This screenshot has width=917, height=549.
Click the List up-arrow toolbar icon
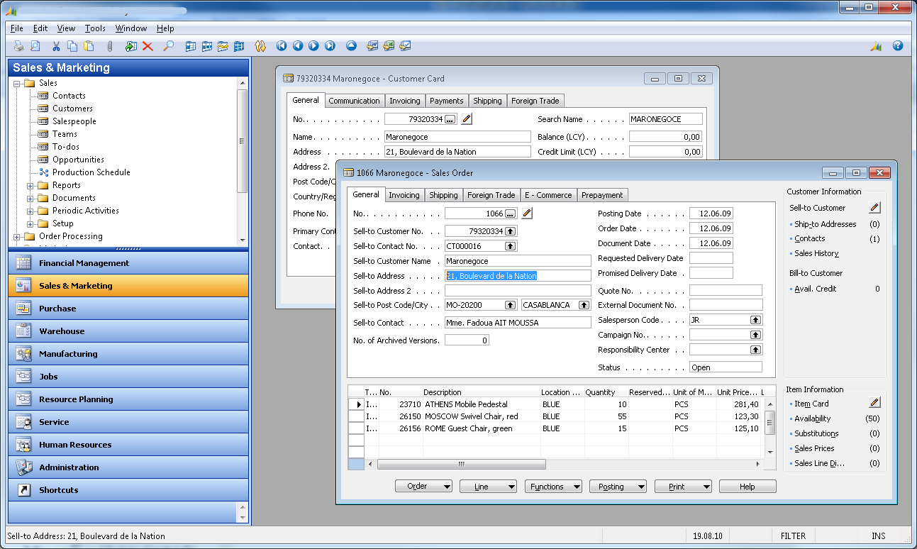click(351, 46)
